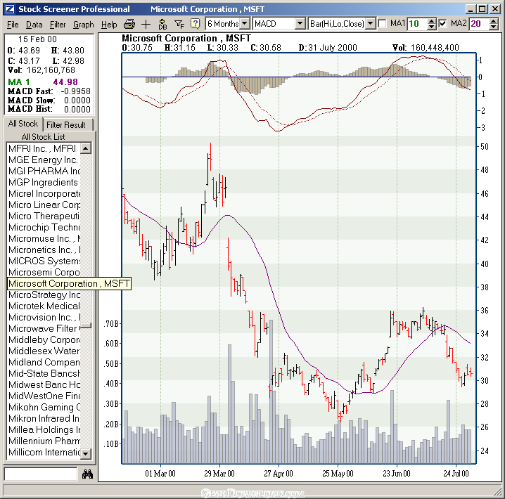Select Middlesex Water in stock list

(x=44, y=351)
